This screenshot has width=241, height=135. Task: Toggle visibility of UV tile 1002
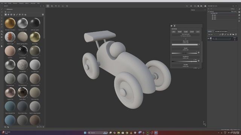pyautogui.click(x=212, y=17)
